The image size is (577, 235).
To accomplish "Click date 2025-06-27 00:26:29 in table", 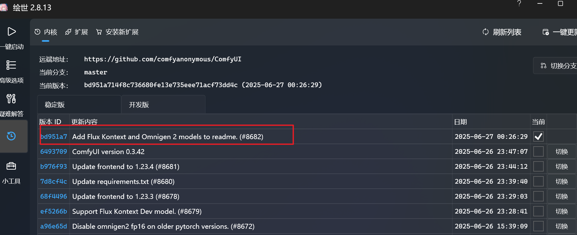I will click(491, 137).
